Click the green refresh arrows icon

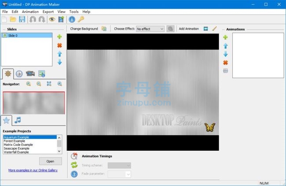tap(74, 165)
